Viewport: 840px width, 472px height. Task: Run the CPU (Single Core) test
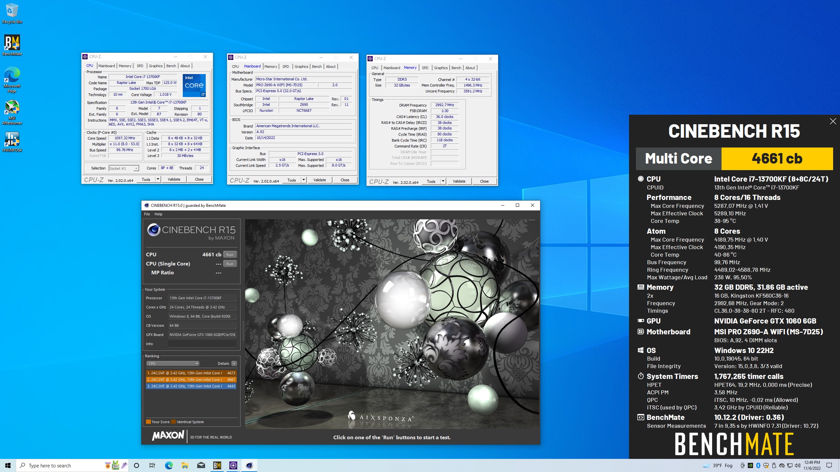point(230,264)
